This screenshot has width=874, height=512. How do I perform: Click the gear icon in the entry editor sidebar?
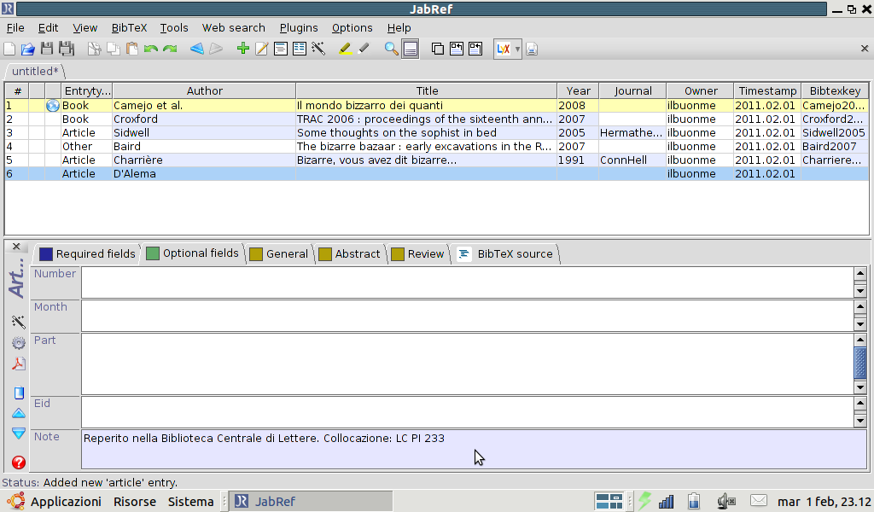pos(19,343)
